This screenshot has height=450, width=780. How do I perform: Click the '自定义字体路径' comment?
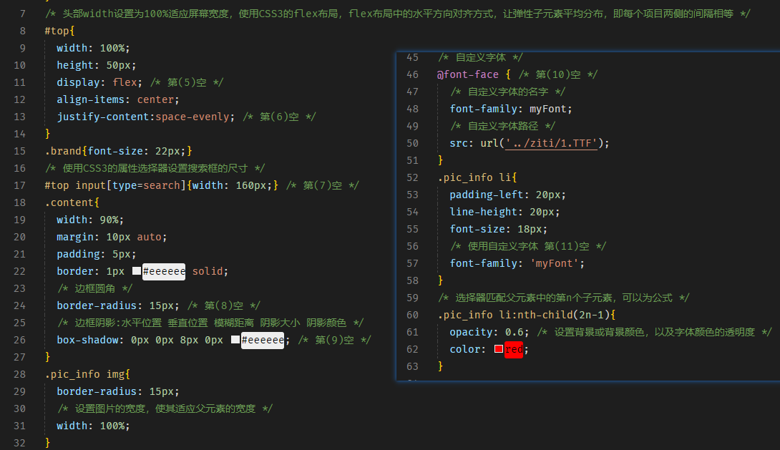[x=503, y=127]
